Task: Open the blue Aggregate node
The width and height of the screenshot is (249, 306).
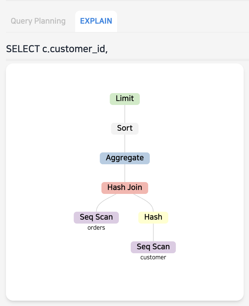Action: 125,158
